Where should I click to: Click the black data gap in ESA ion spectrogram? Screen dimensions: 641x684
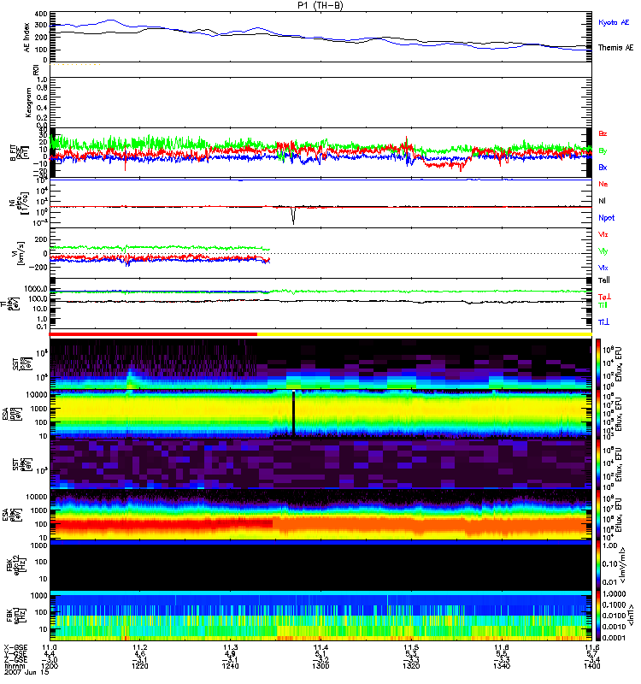293,413
